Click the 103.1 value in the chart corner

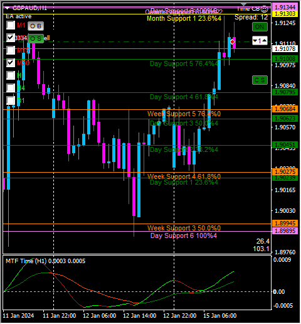point(261,249)
